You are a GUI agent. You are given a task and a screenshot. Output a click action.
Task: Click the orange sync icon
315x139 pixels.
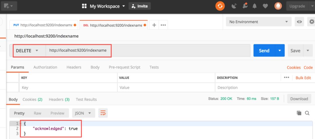220,6
